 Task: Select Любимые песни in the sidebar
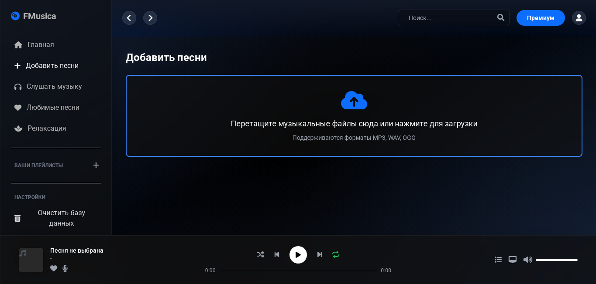click(x=52, y=108)
